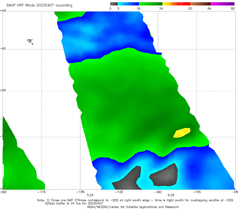
Task: Click the color bar label "50"
Action: pyautogui.click(x=190, y=8)
